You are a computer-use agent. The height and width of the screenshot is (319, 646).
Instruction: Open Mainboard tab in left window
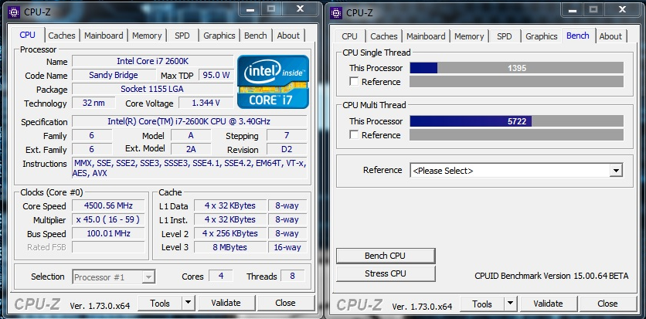104,36
